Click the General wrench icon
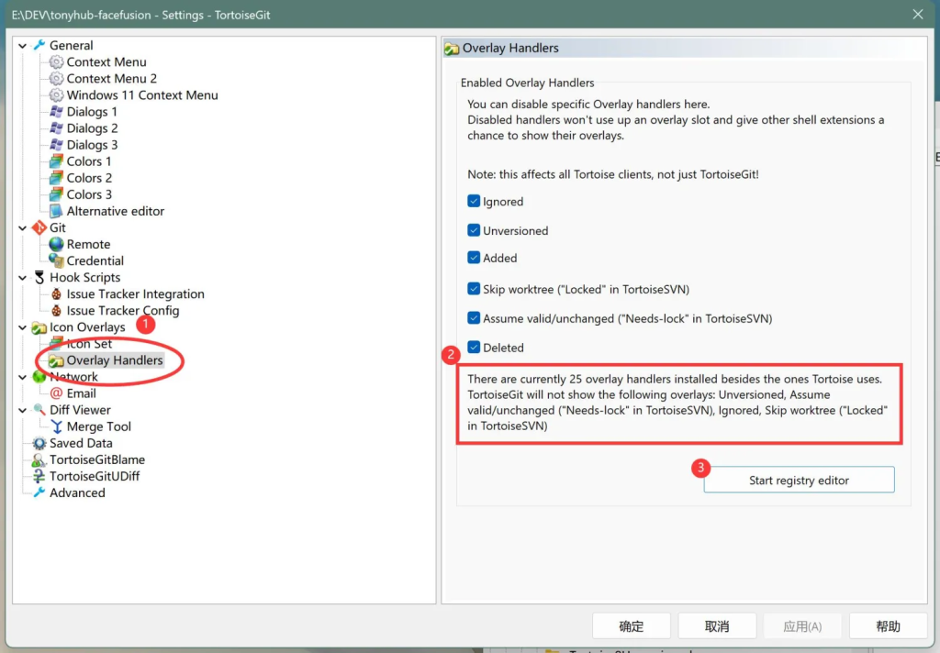 (39, 45)
